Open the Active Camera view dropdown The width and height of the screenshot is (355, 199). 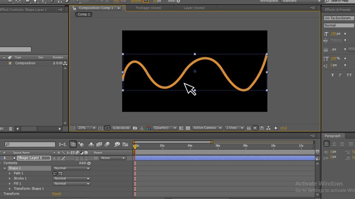click(x=207, y=128)
